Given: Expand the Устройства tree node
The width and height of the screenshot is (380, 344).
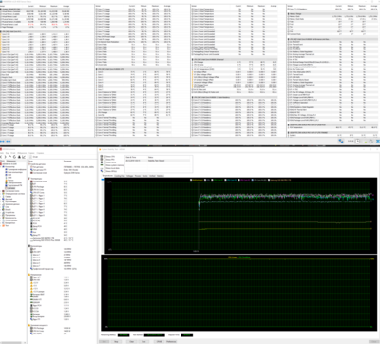Looking at the screenshot, I should pyautogui.click(x=1, y=212).
